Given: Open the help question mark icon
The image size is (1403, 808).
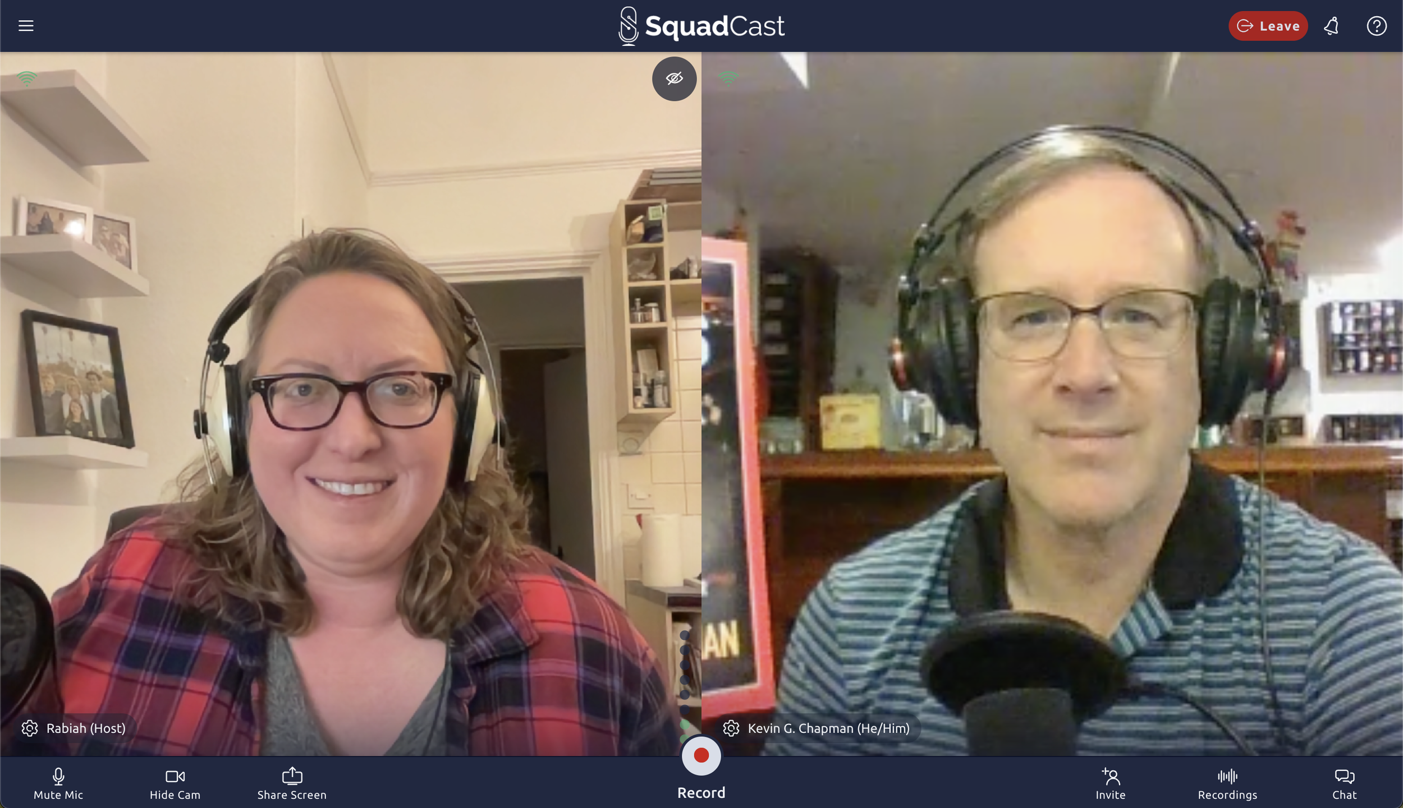Looking at the screenshot, I should 1376,26.
